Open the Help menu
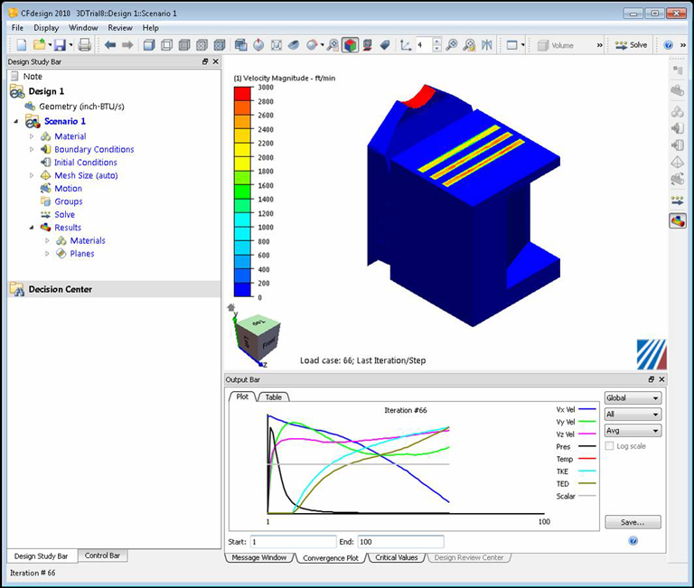Viewport: 694px width, 588px height. 151,28
